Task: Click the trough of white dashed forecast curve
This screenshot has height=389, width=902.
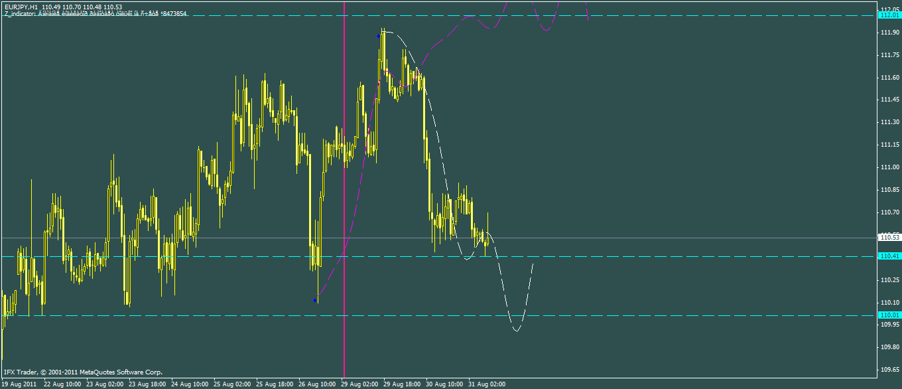Action: tap(516, 331)
